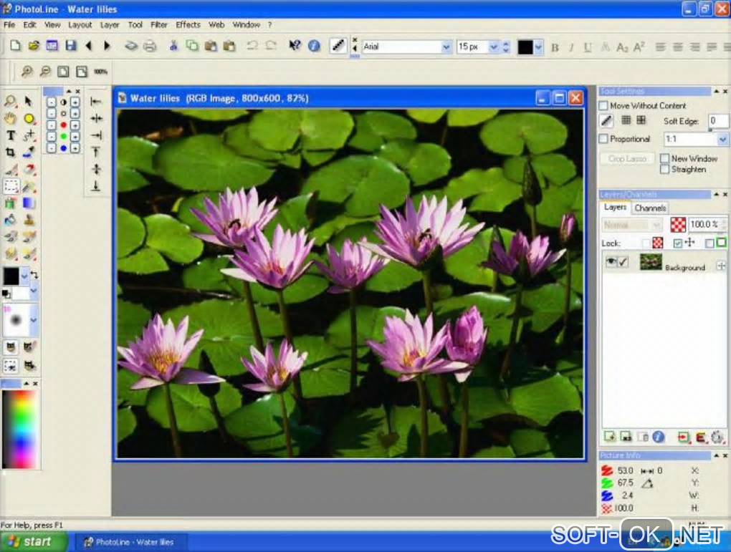Open the background color dropdown arrow
The image size is (731, 552).
(x=34, y=291)
